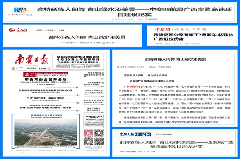The height and width of the screenshot is (159, 240).
Task: Click black QR code right of red one
Action: coord(99,133)
